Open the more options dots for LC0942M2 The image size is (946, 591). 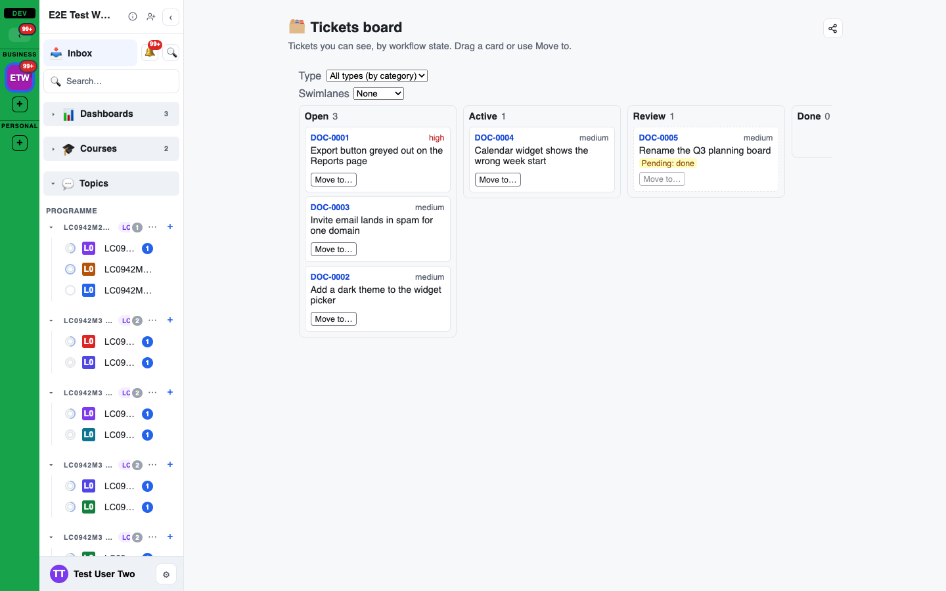[x=152, y=227]
